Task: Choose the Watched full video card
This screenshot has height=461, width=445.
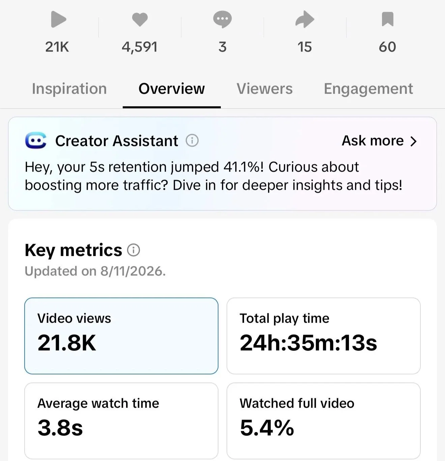Action: click(x=324, y=421)
